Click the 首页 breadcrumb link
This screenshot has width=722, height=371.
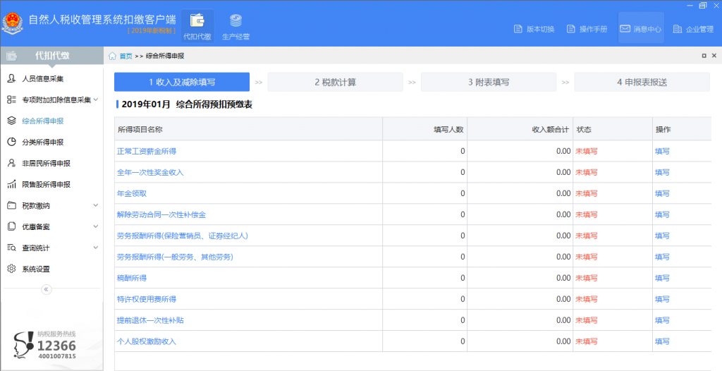(126, 56)
